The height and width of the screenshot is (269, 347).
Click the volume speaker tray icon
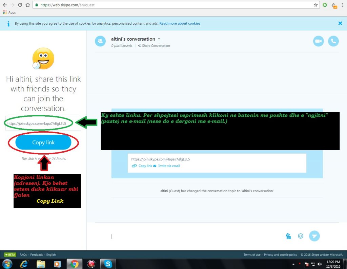click(320, 264)
